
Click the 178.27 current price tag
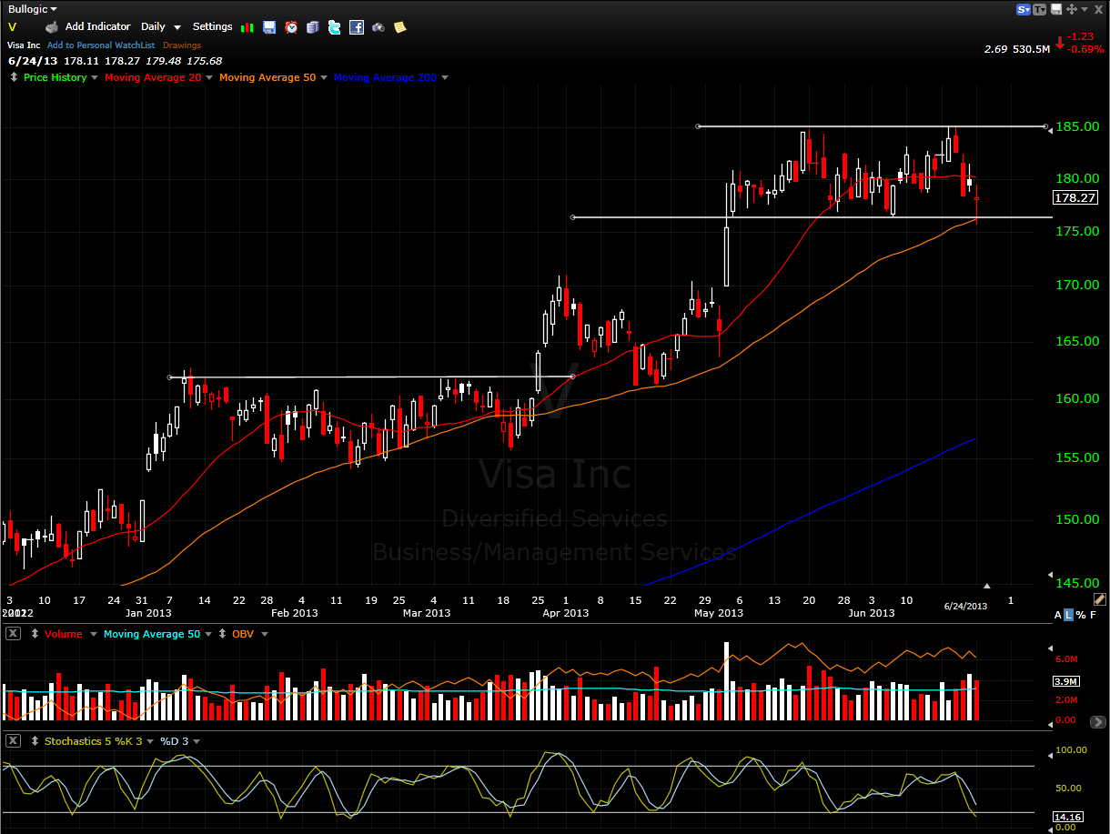point(1075,197)
